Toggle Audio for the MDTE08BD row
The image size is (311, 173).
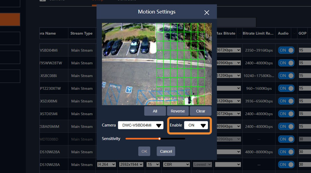[x=286, y=139]
